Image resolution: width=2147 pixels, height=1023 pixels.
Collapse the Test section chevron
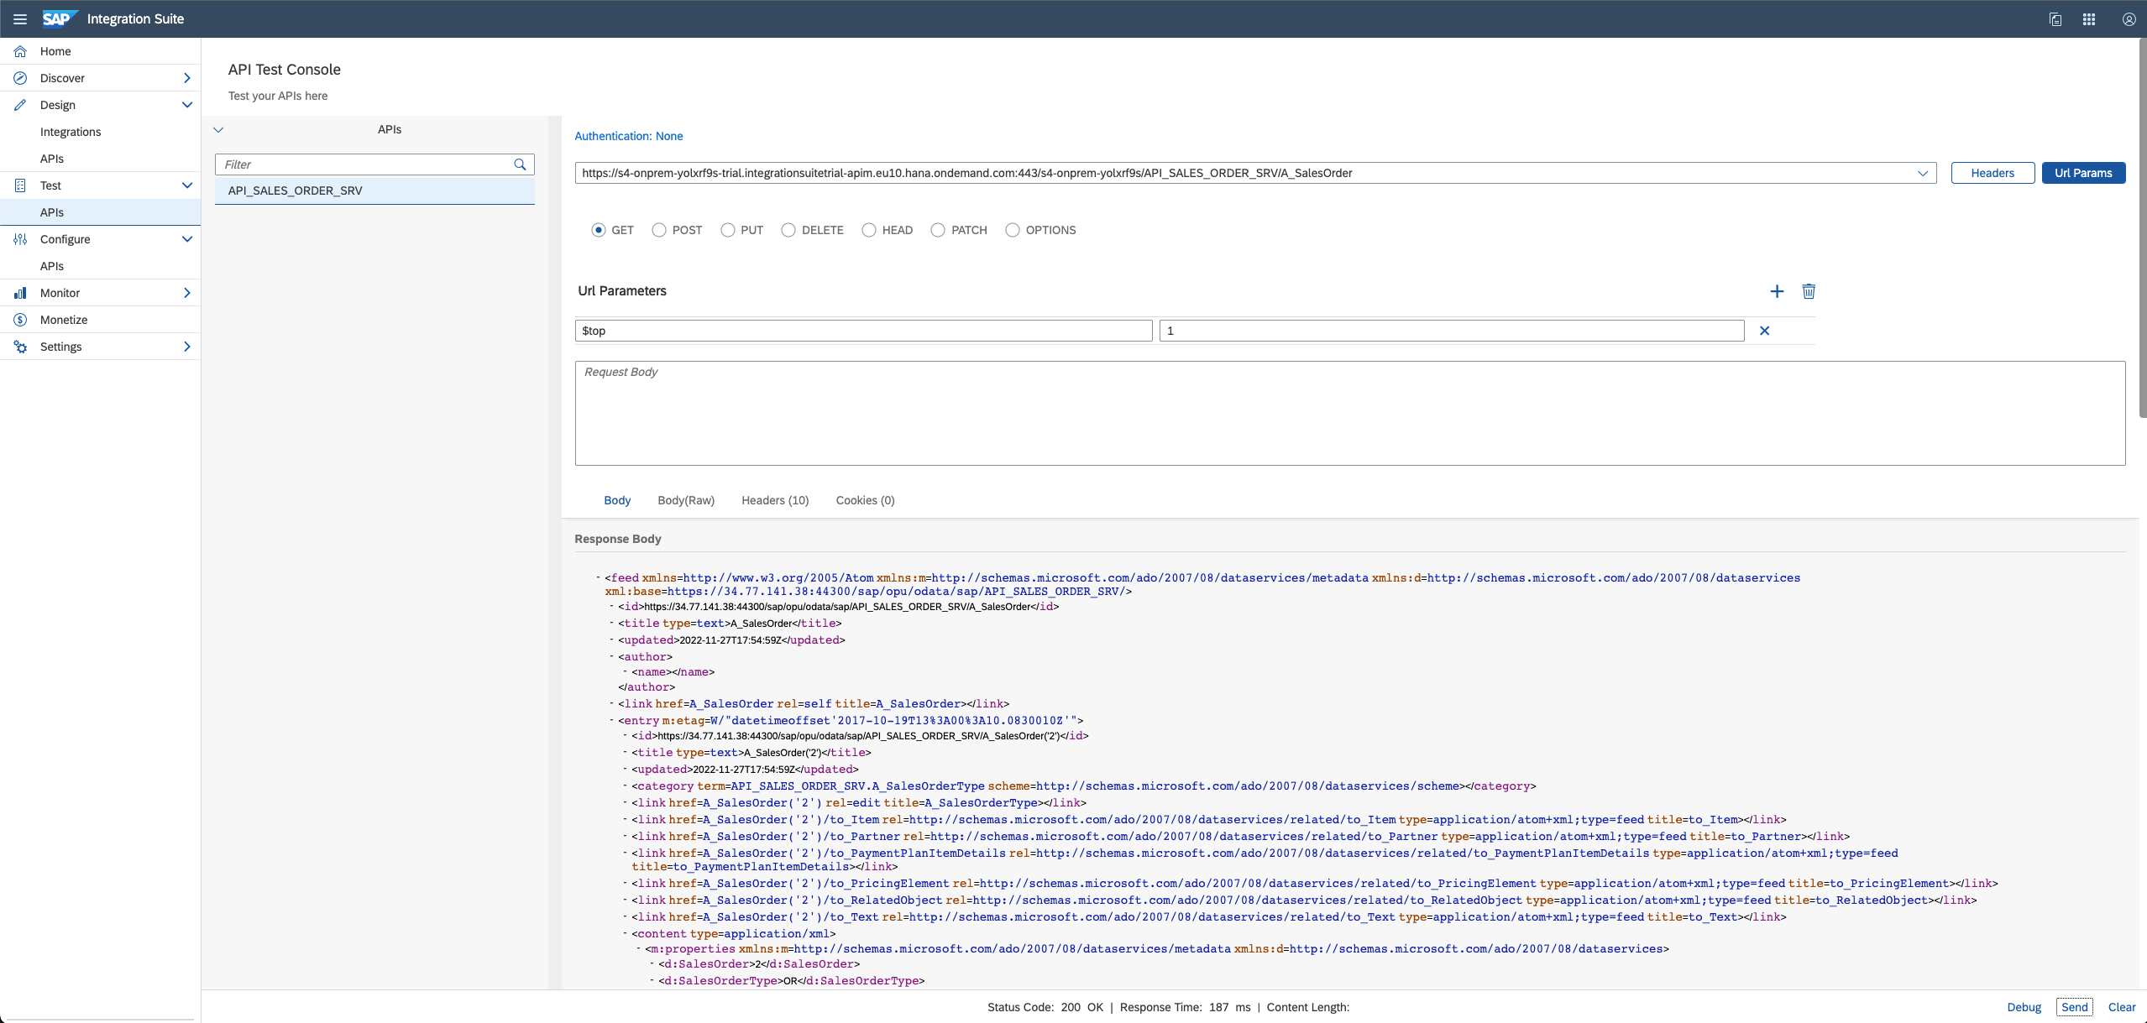pos(186,185)
